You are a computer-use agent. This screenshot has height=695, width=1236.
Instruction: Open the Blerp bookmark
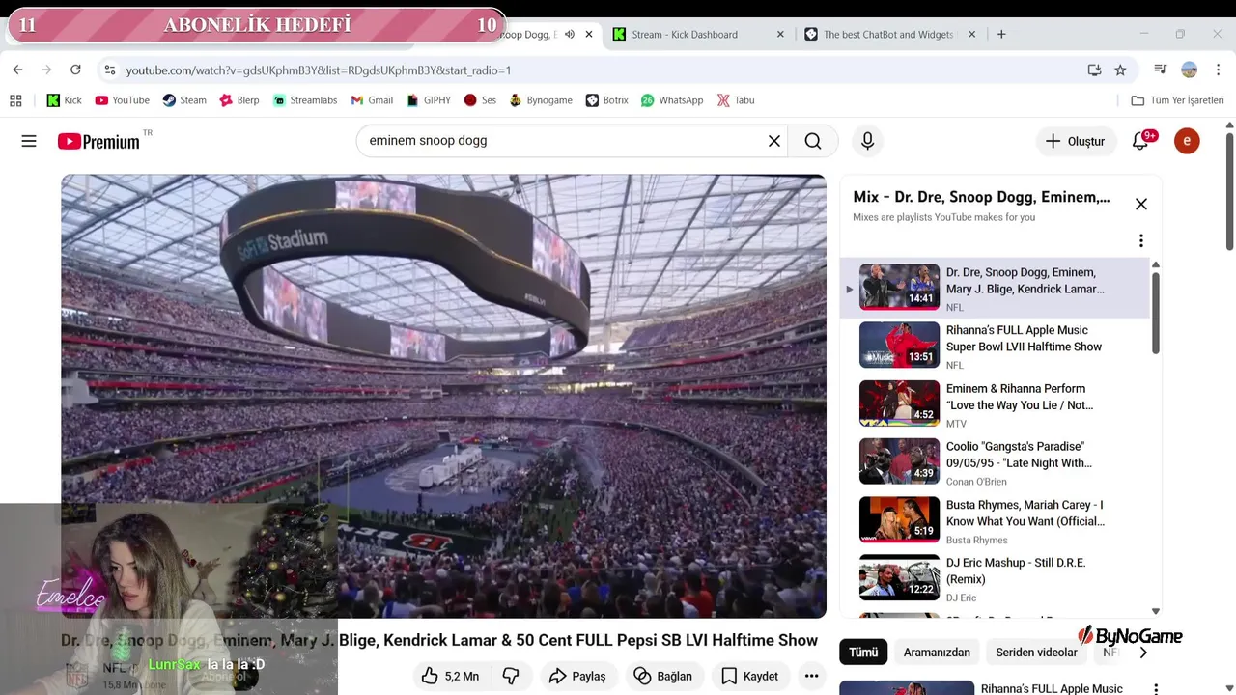tap(239, 100)
